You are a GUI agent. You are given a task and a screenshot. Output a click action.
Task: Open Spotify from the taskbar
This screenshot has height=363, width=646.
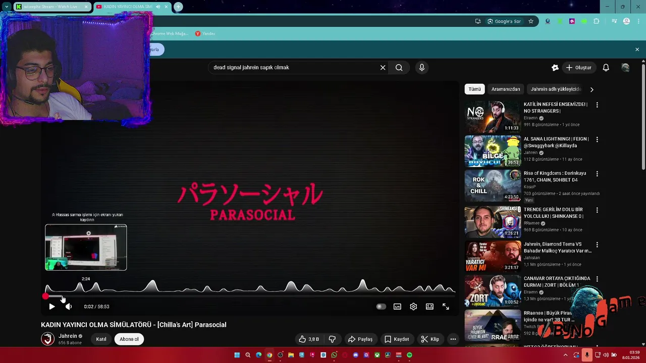coord(409,355)
